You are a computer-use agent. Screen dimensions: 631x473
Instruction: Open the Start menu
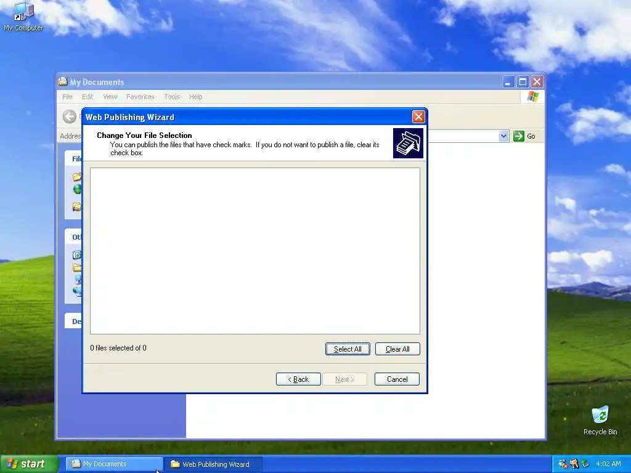tap(30, 464)
